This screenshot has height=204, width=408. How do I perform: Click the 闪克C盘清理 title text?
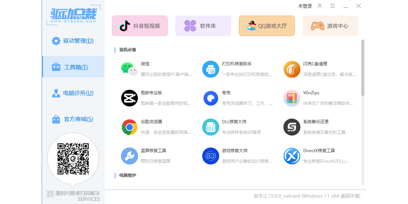[x=315, y=64]
